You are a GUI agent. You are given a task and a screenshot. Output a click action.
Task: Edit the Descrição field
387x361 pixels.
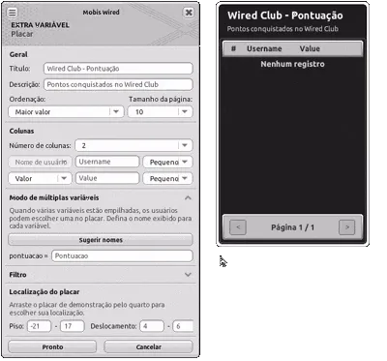118,84
